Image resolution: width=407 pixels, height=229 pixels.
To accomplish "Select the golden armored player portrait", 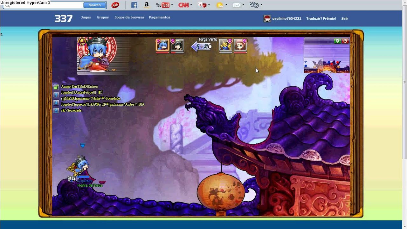I will 226,45.
